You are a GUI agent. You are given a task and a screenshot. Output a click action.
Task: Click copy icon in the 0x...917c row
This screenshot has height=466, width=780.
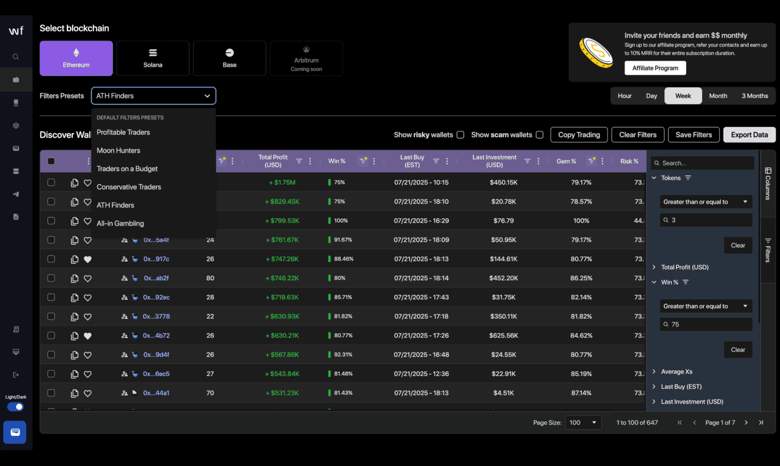[x=74, y=259]
